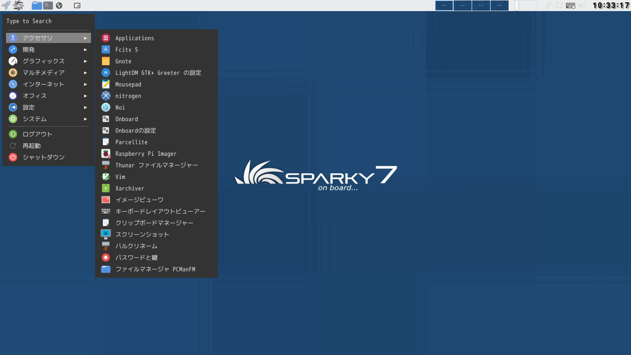
Task: Open LightDM GTK+ Greeter の設定
Action: pyautogui.click(x=156, y=73)
